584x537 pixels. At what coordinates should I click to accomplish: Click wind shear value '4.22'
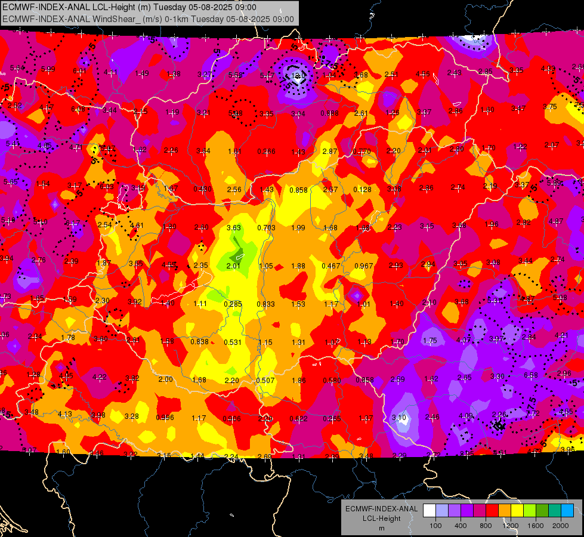pos(100,376)
